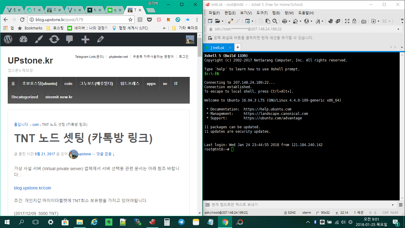Click Chrome reload button
The image size is (405, 228).
pyautogui.click(x=22, y=20)
